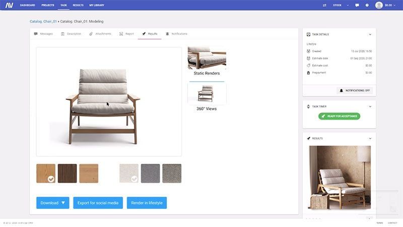Viewport: 403px width, 227px height.
Task: Select the checked cream fabric swatch
Action: coord(129,173)
